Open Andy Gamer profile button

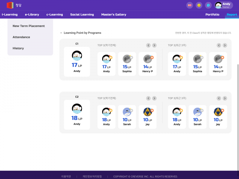224,5
